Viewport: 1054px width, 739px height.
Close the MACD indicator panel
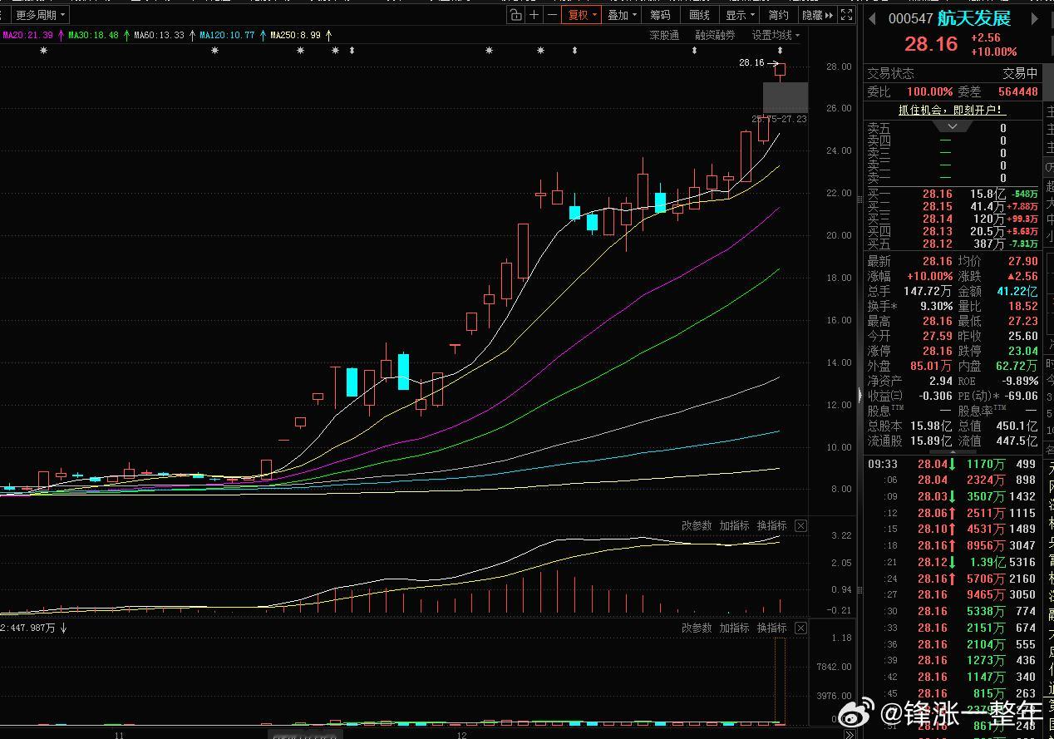(800, 525)
